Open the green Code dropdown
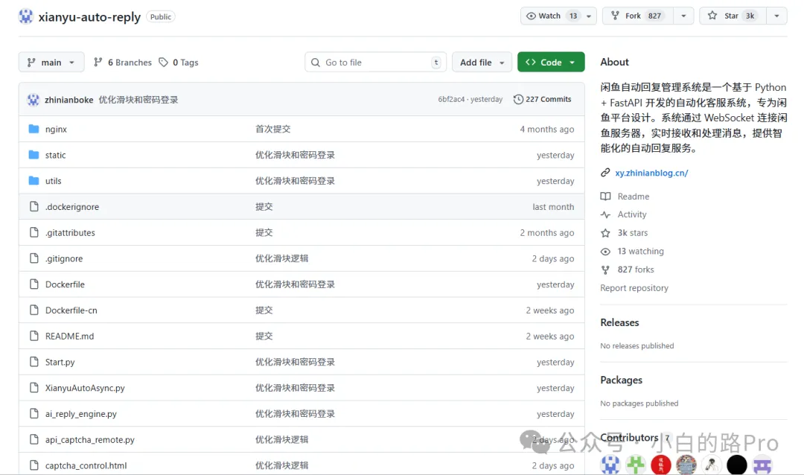804x475 pixels. [x=551, y=62]
